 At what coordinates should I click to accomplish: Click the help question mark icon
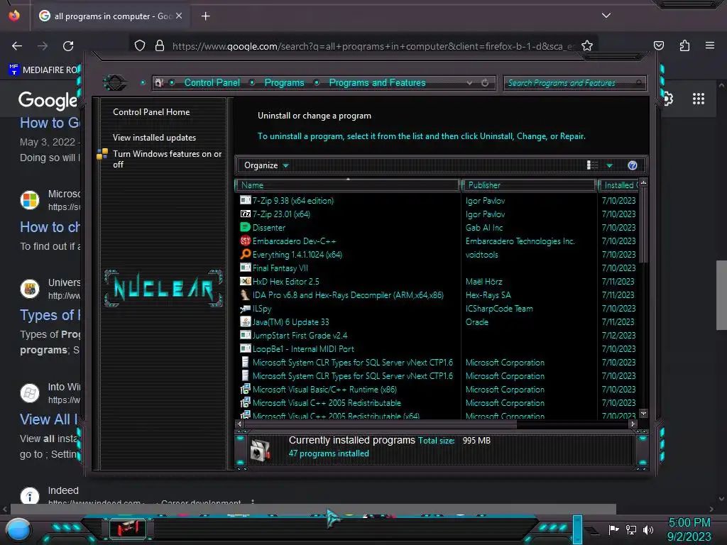click(633, 165)
